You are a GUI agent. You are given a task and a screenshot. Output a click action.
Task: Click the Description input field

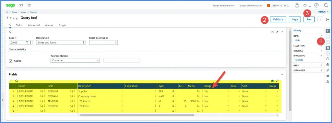click(61, 43)
